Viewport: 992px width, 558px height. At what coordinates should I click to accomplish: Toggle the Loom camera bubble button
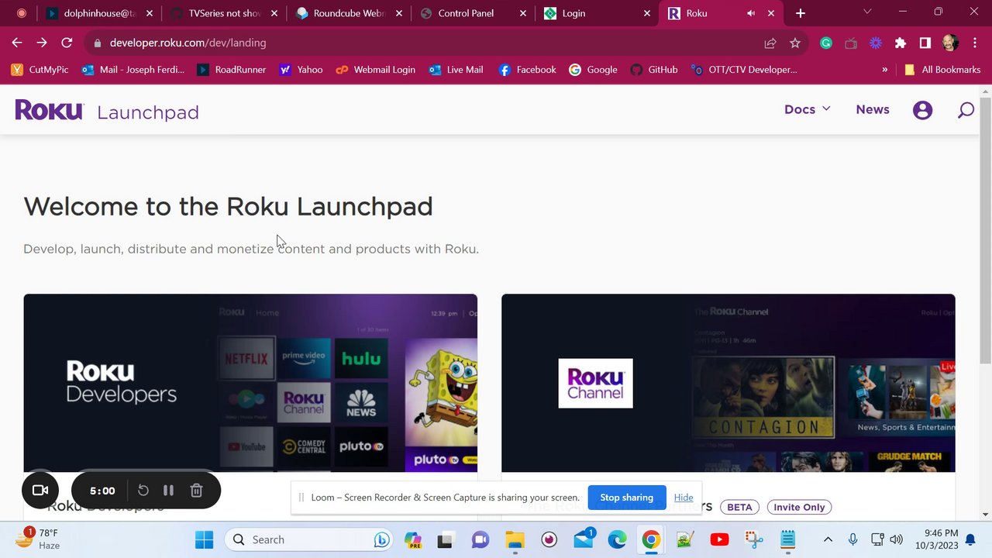pyautogui.click(x=40, y=491)
